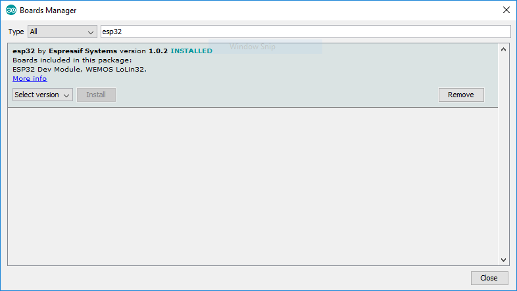Viewport: 517px width, 291px height.
Task: Open the More info link
Action: click(30, 78)
